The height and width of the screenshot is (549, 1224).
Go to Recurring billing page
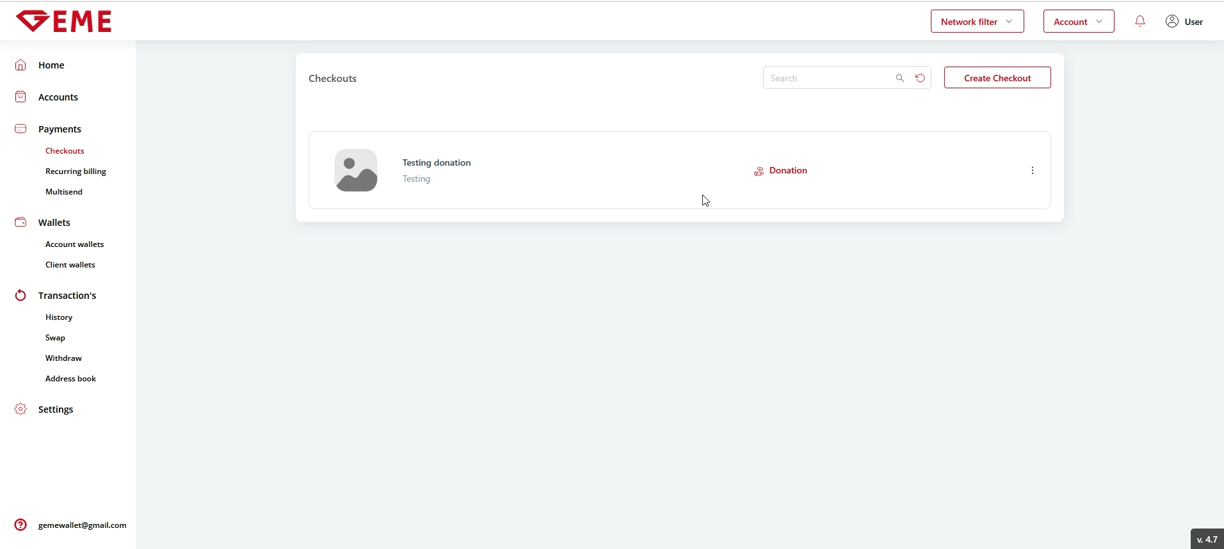pyautogui.click(x=76, y=171)
